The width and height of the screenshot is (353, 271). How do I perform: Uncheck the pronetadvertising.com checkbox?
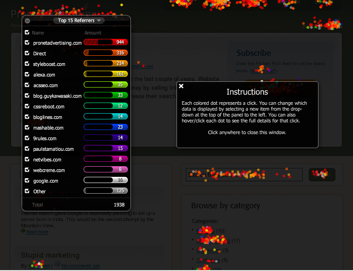point(27,42)
